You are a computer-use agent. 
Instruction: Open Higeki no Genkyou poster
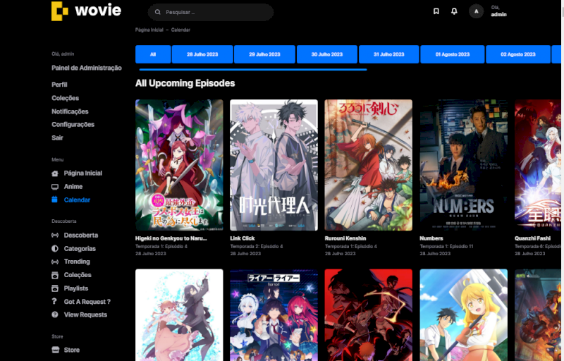point(179,165)
